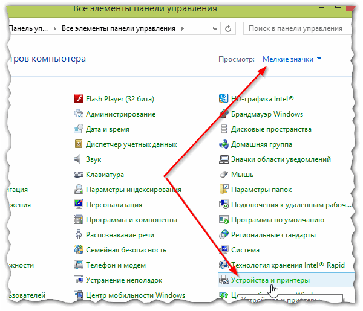363x311 pixels.
Task: Open Устройства и принтеры link
Action: pos(270,280)
